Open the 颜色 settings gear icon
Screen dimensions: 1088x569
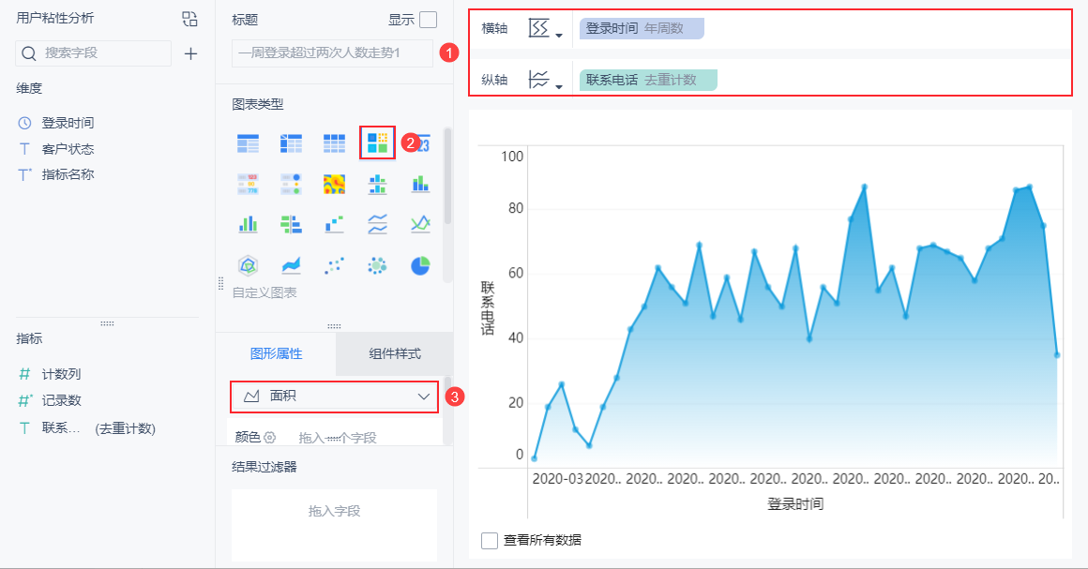[x=270, y=437]
